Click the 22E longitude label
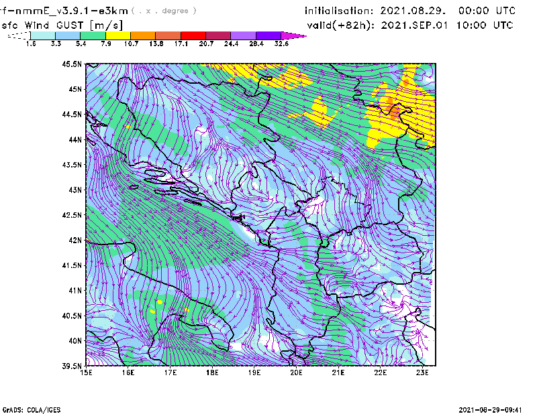The height and width of the screenshot is (414, 537). click(380, 372)
